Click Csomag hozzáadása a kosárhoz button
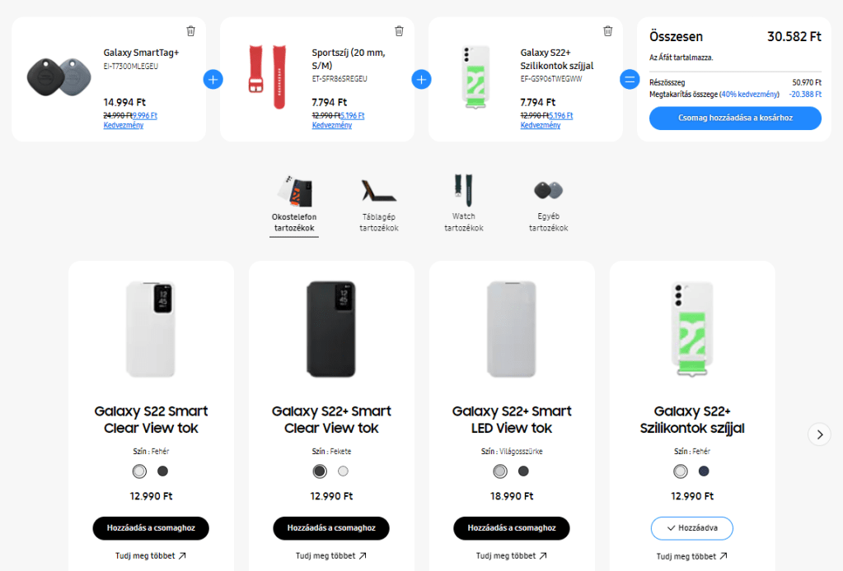The width and height of the screenshot is (843, 571). pos(735,118)
